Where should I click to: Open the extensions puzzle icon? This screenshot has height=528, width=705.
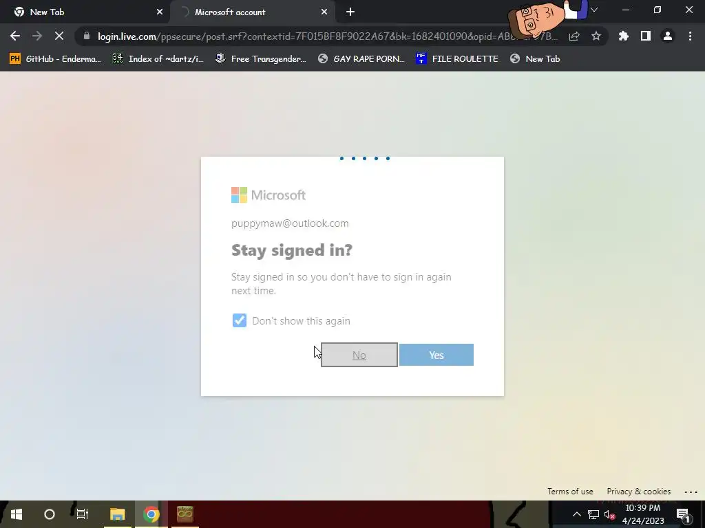(x=624, y=36)
